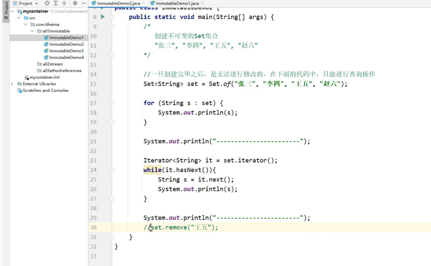Select the a03ethodreferencea package
Screen dimensions: 431x266
62,70
